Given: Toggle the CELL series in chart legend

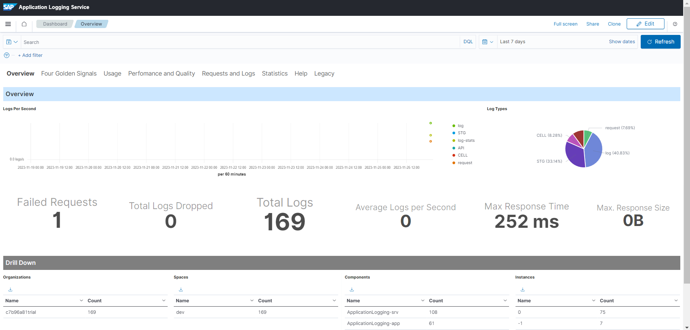Looking at the screenshot, I should tap(462, 155).
